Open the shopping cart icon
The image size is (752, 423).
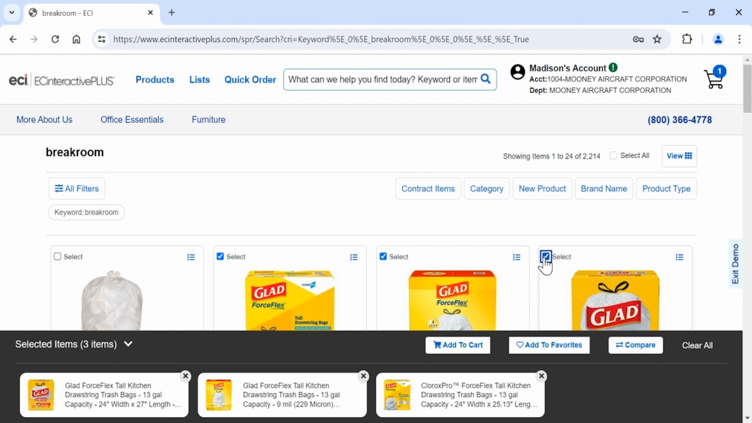714,78
